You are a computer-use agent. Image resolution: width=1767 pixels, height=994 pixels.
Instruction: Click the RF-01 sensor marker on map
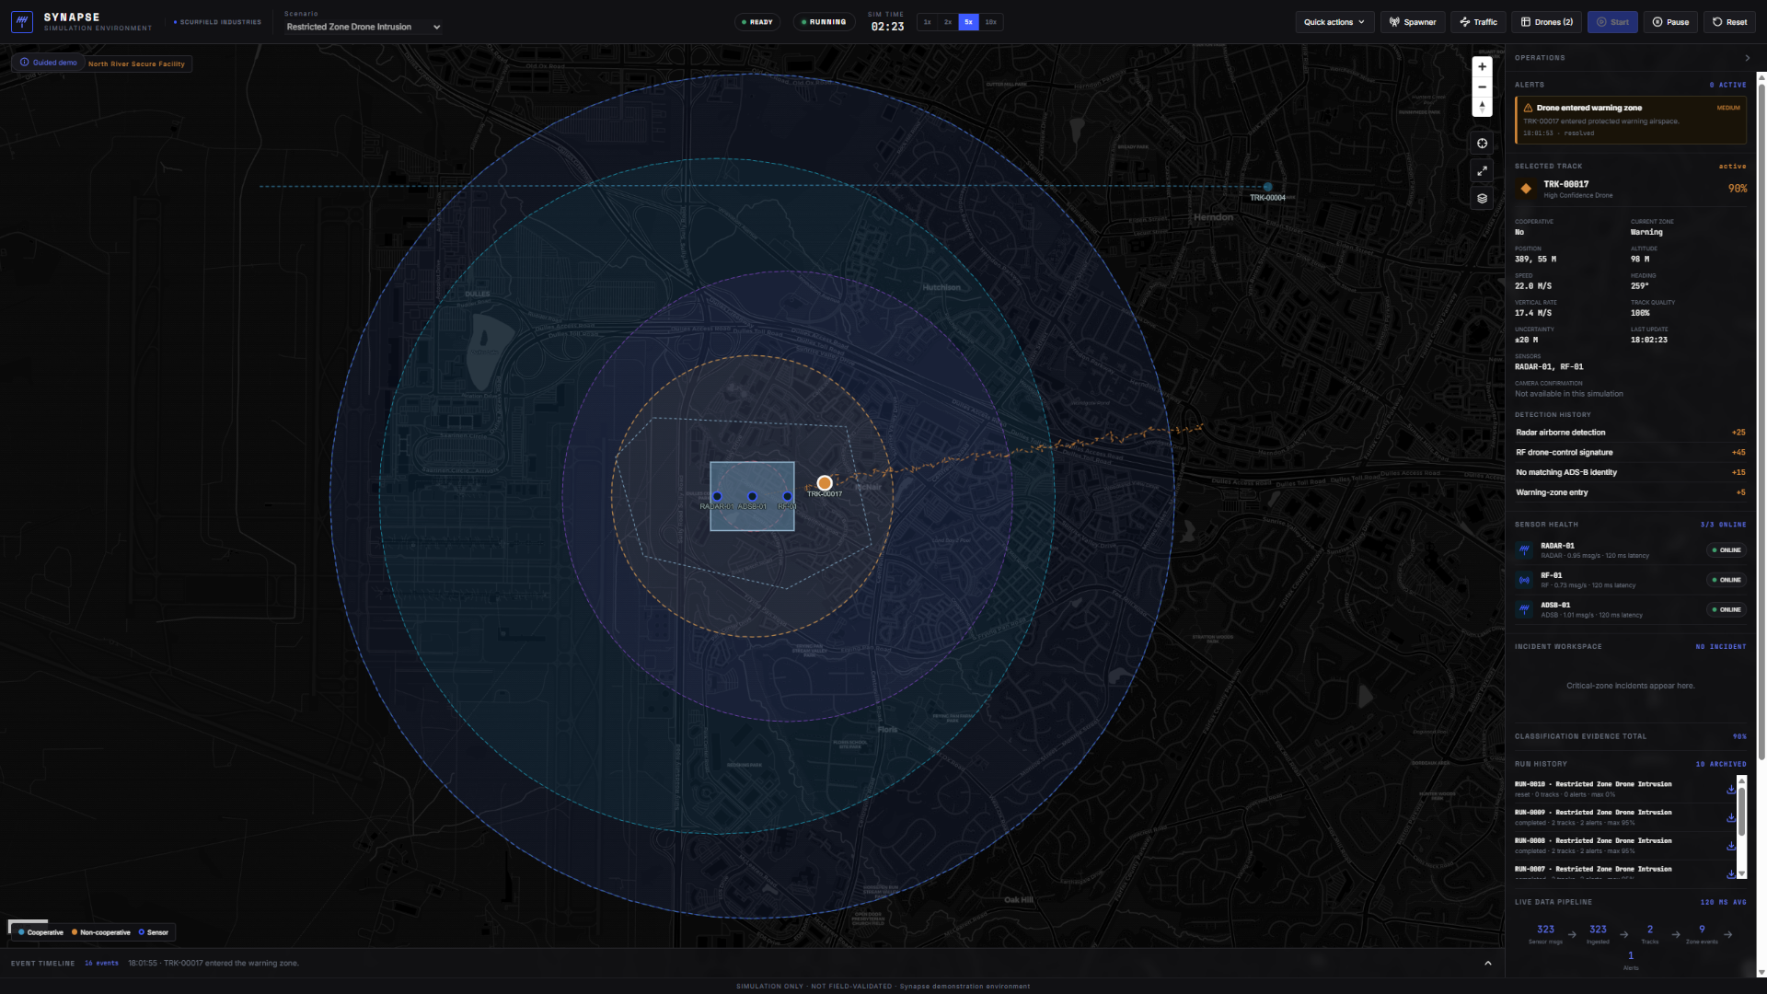[787, 496]
